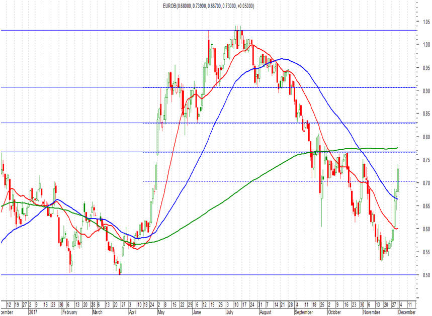Screen dimensions: 432x316
Task: Select the date label 14 on time axis
Action: pyautogui.click(x=276, y=305)
